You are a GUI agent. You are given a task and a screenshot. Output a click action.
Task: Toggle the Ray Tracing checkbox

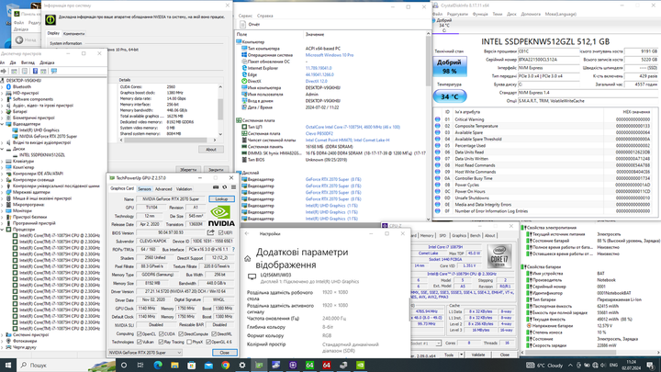(161, 342)
